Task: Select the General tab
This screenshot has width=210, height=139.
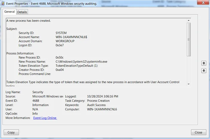Action: 9,12
